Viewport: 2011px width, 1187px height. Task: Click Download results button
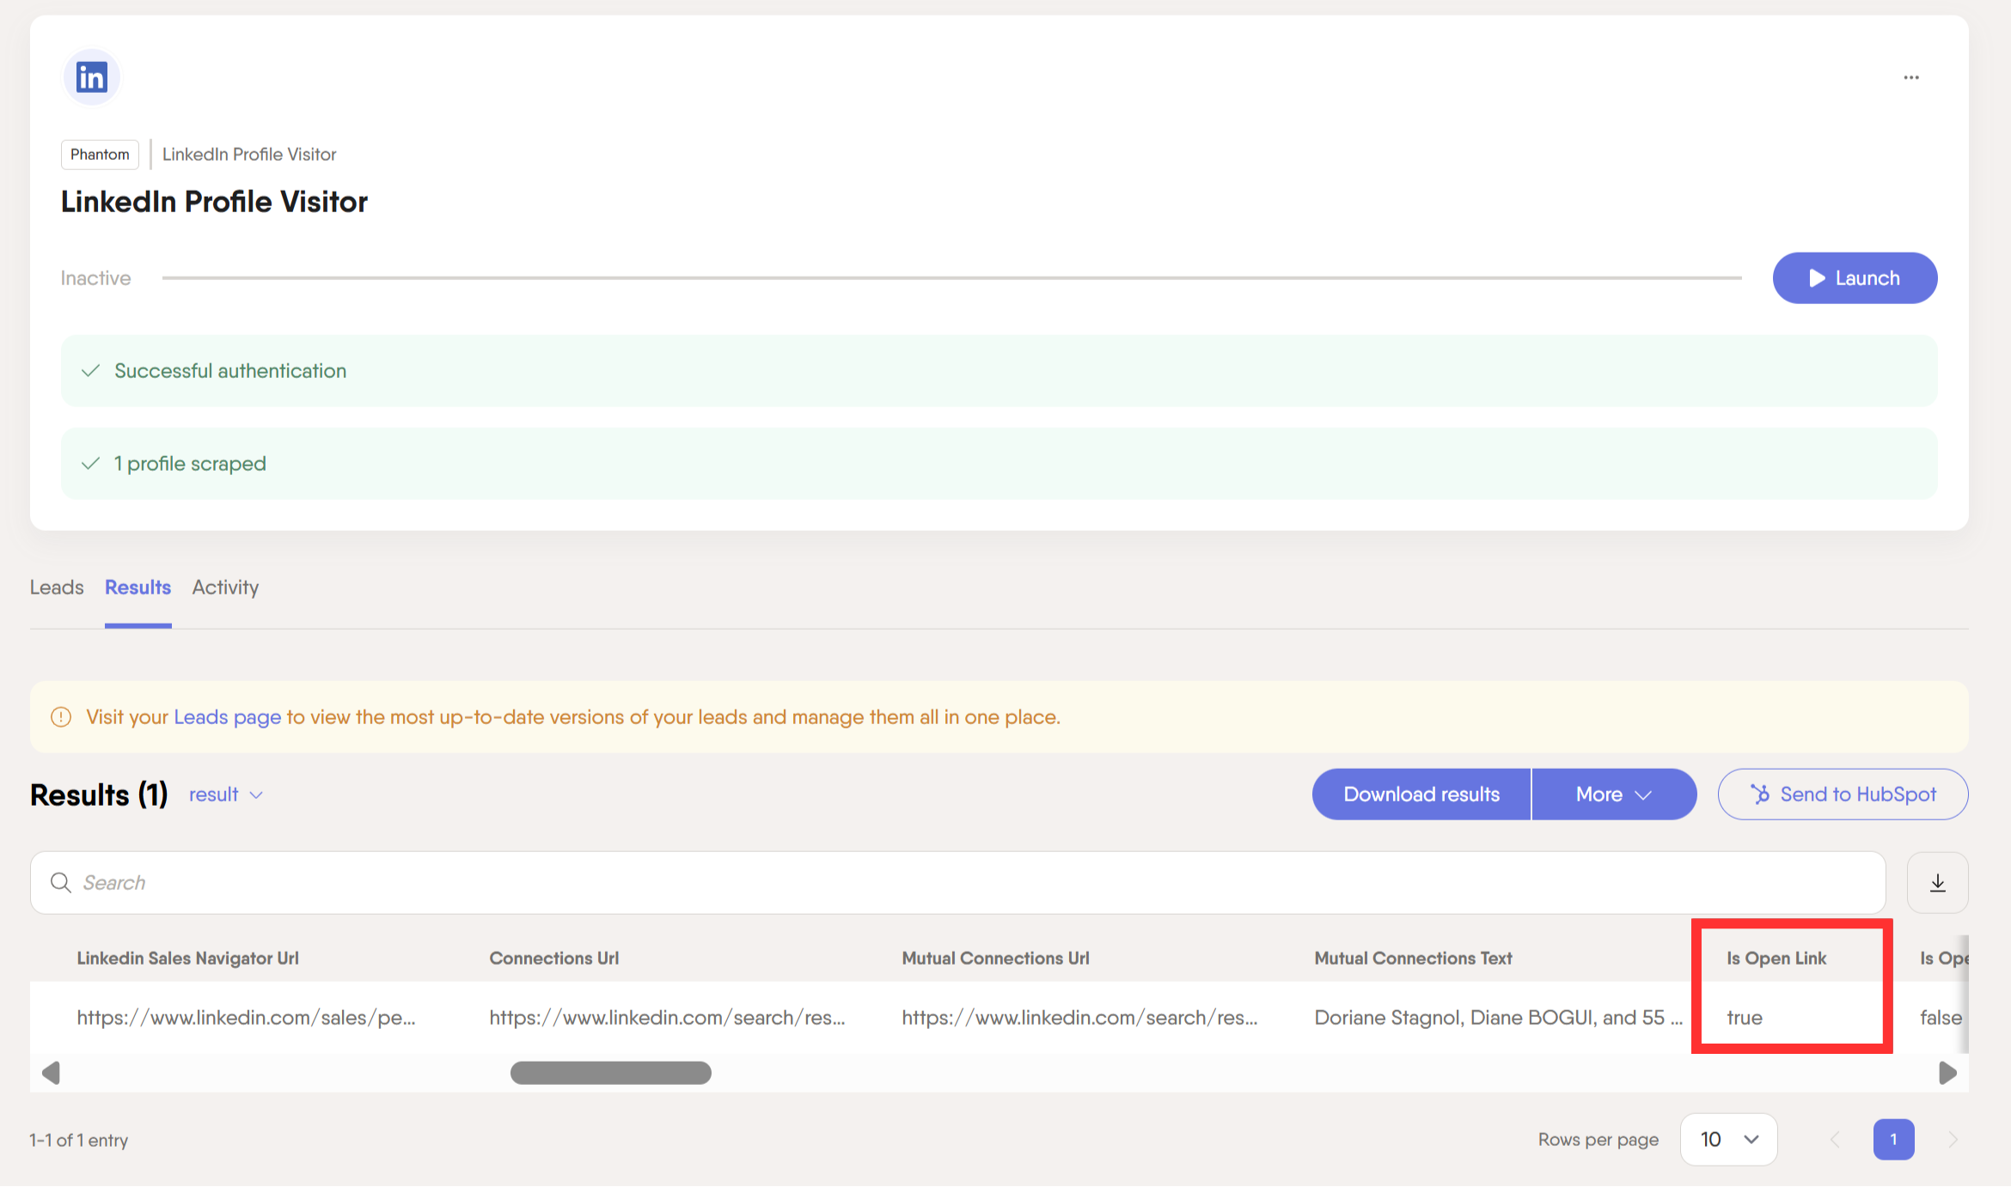1421,794
